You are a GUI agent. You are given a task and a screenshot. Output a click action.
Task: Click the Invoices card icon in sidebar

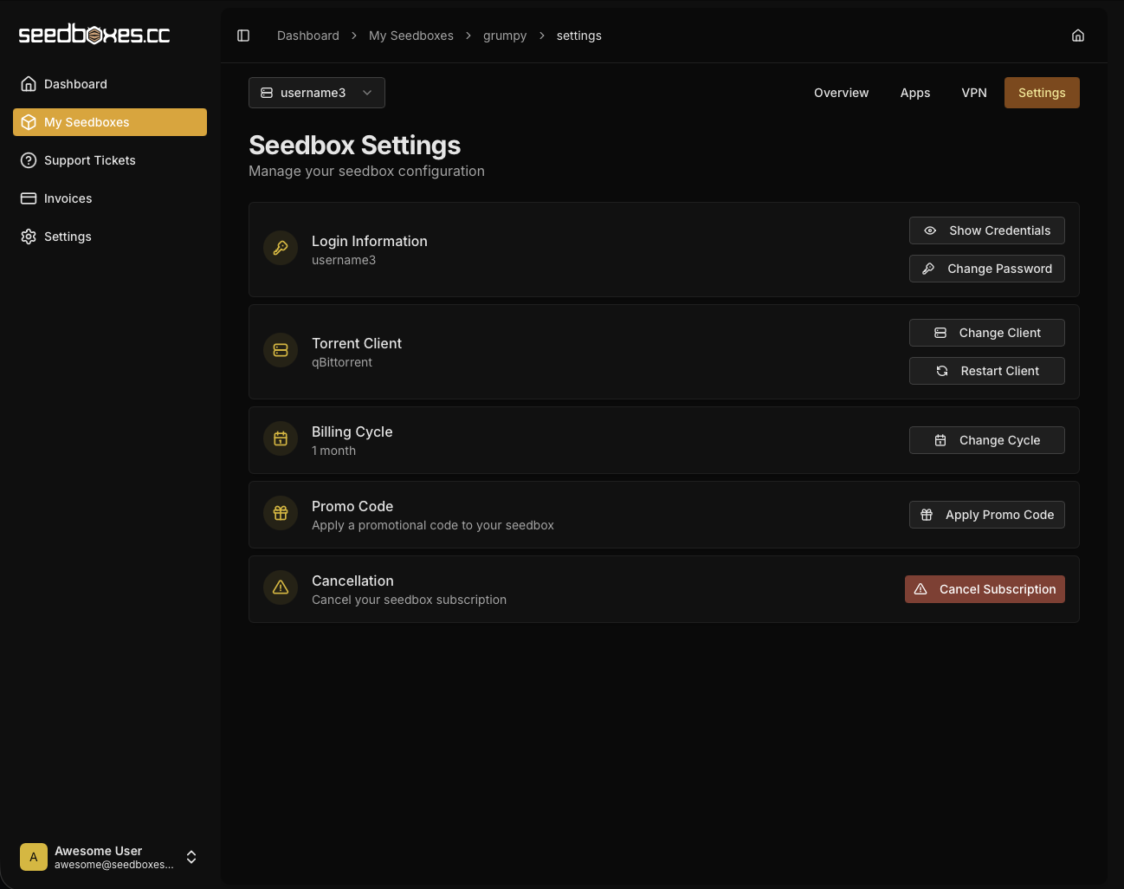tap(29, 198)
